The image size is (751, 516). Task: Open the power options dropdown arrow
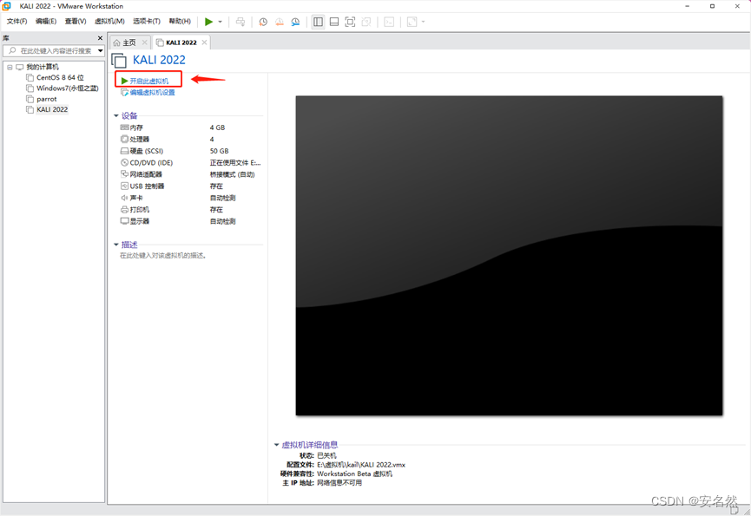pyautogui.click(x=221, y=22)
